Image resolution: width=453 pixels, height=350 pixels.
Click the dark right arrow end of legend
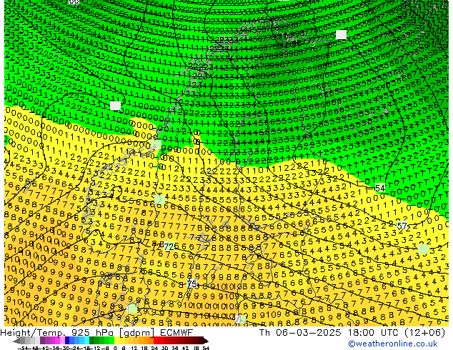206,341
